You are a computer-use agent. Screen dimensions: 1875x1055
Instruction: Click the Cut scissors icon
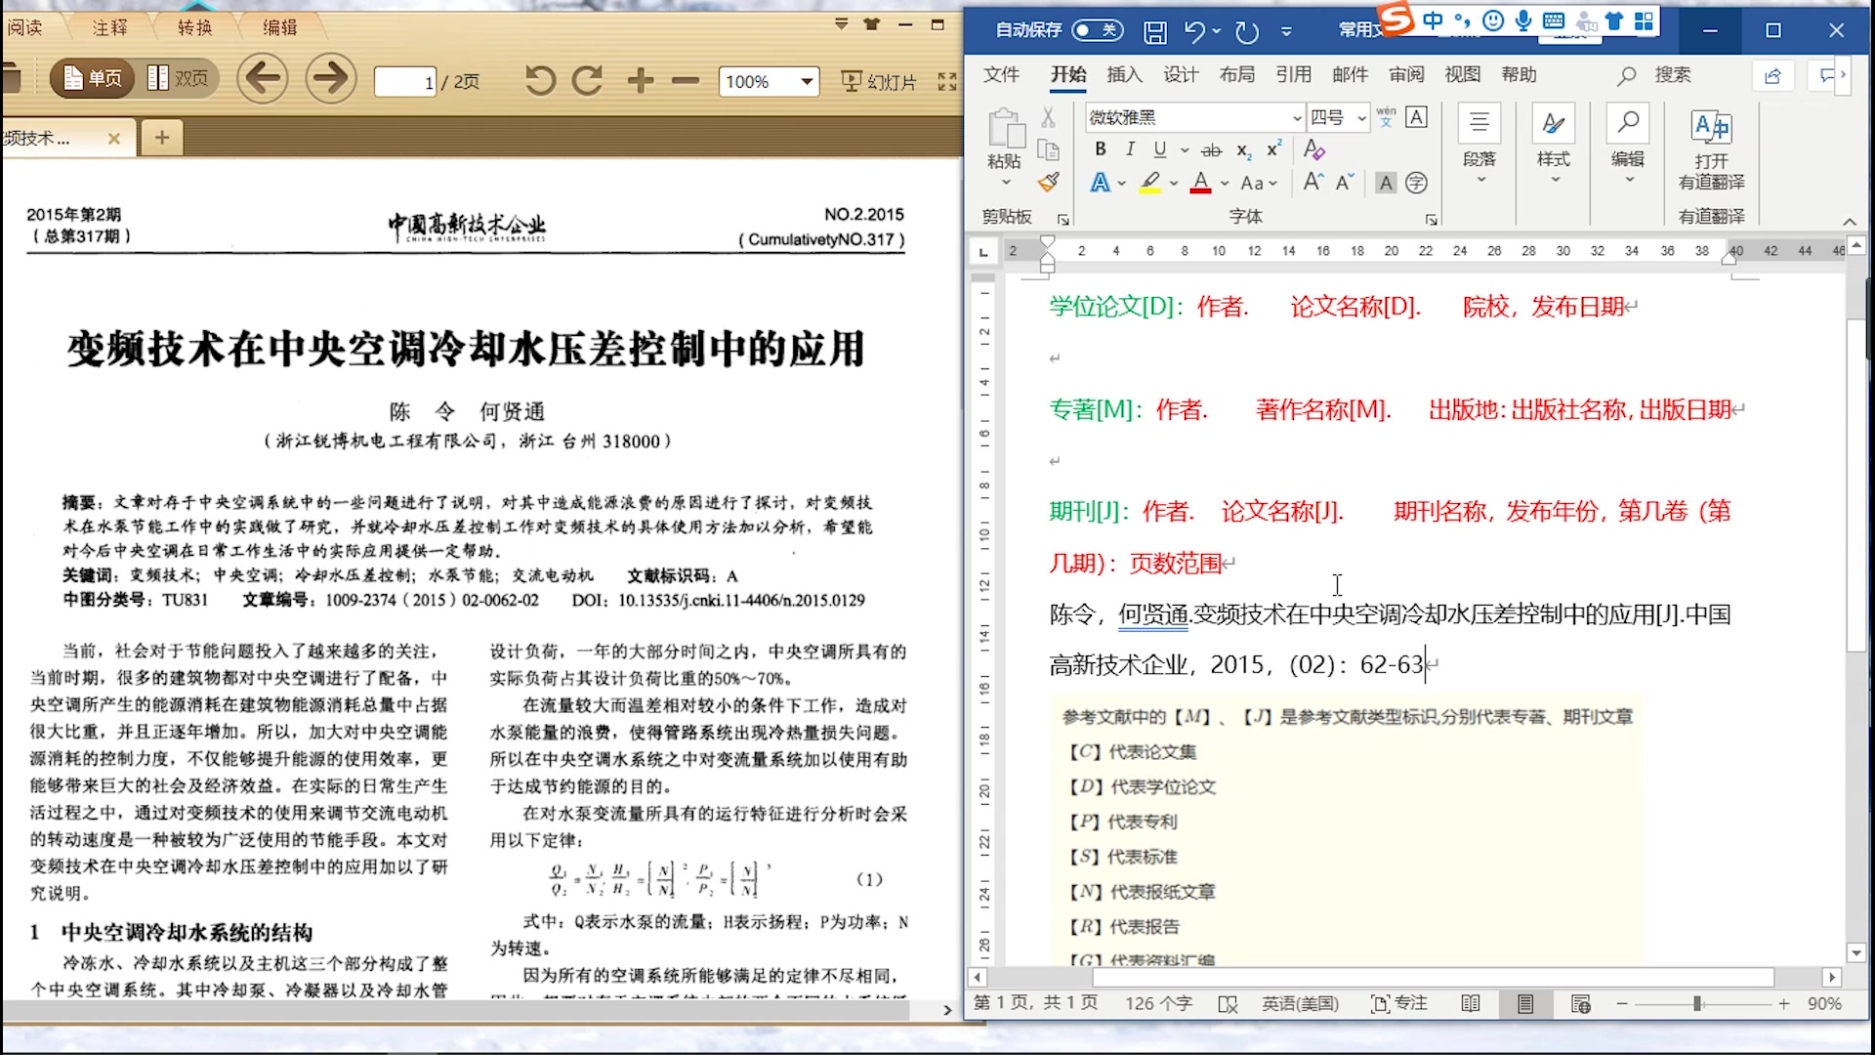click(x=1048, y=117)
